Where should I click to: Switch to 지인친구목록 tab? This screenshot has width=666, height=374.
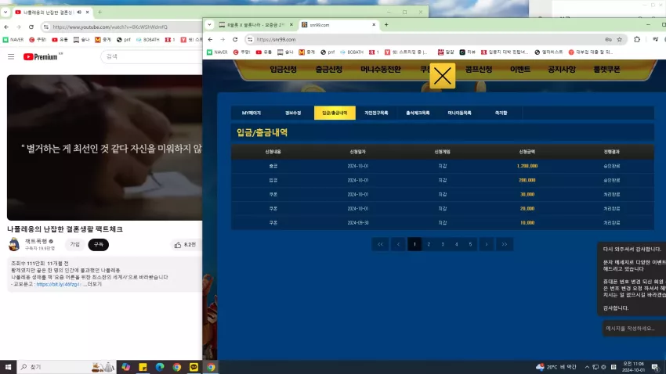coord(376,113)
